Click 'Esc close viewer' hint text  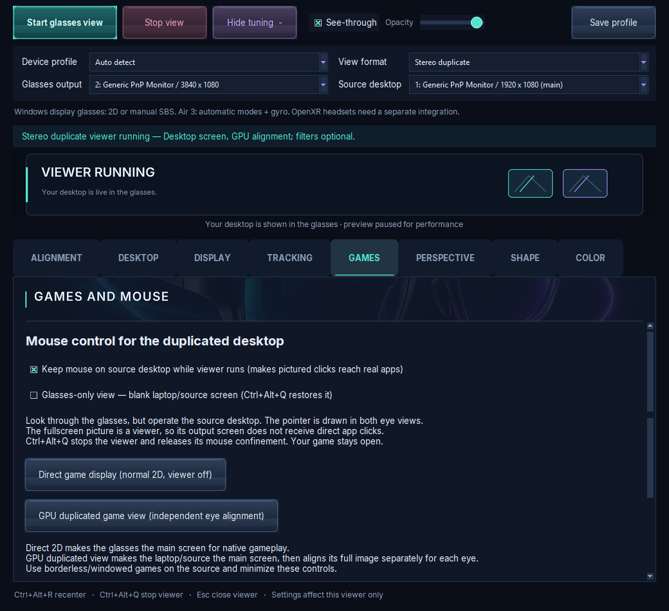click(x=227, y=595)
